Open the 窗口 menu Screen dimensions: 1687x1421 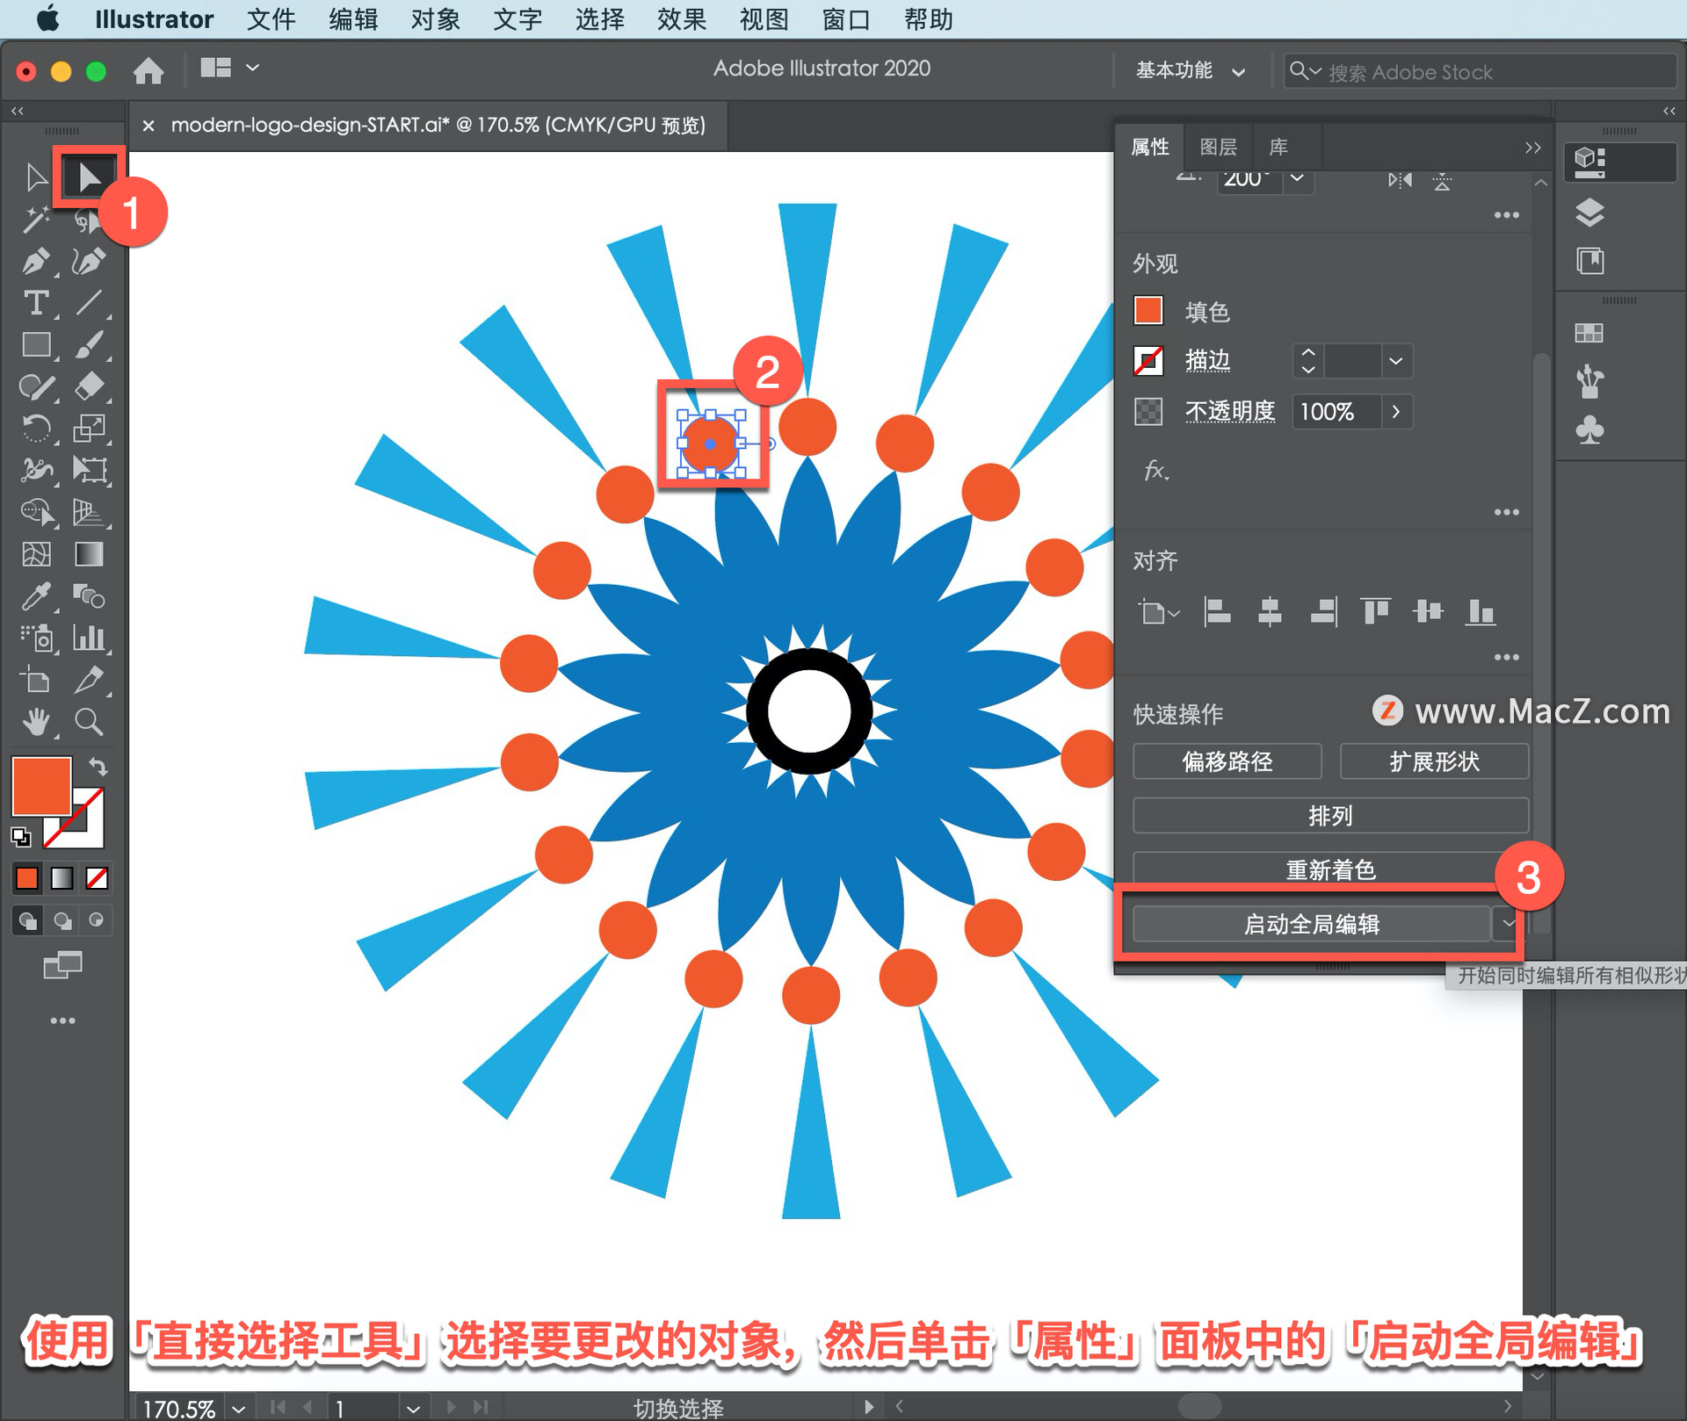(845, 19)
